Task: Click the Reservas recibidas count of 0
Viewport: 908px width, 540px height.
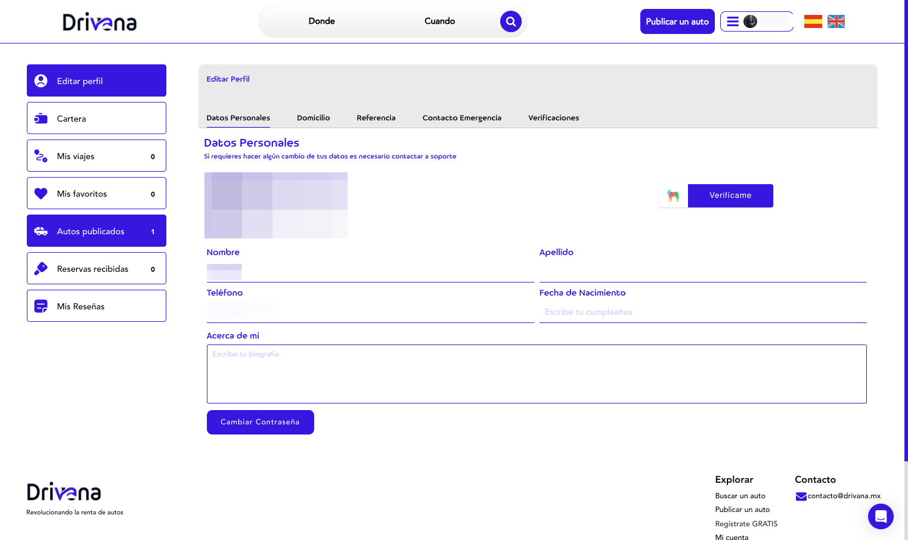Action: click(153, 269)
